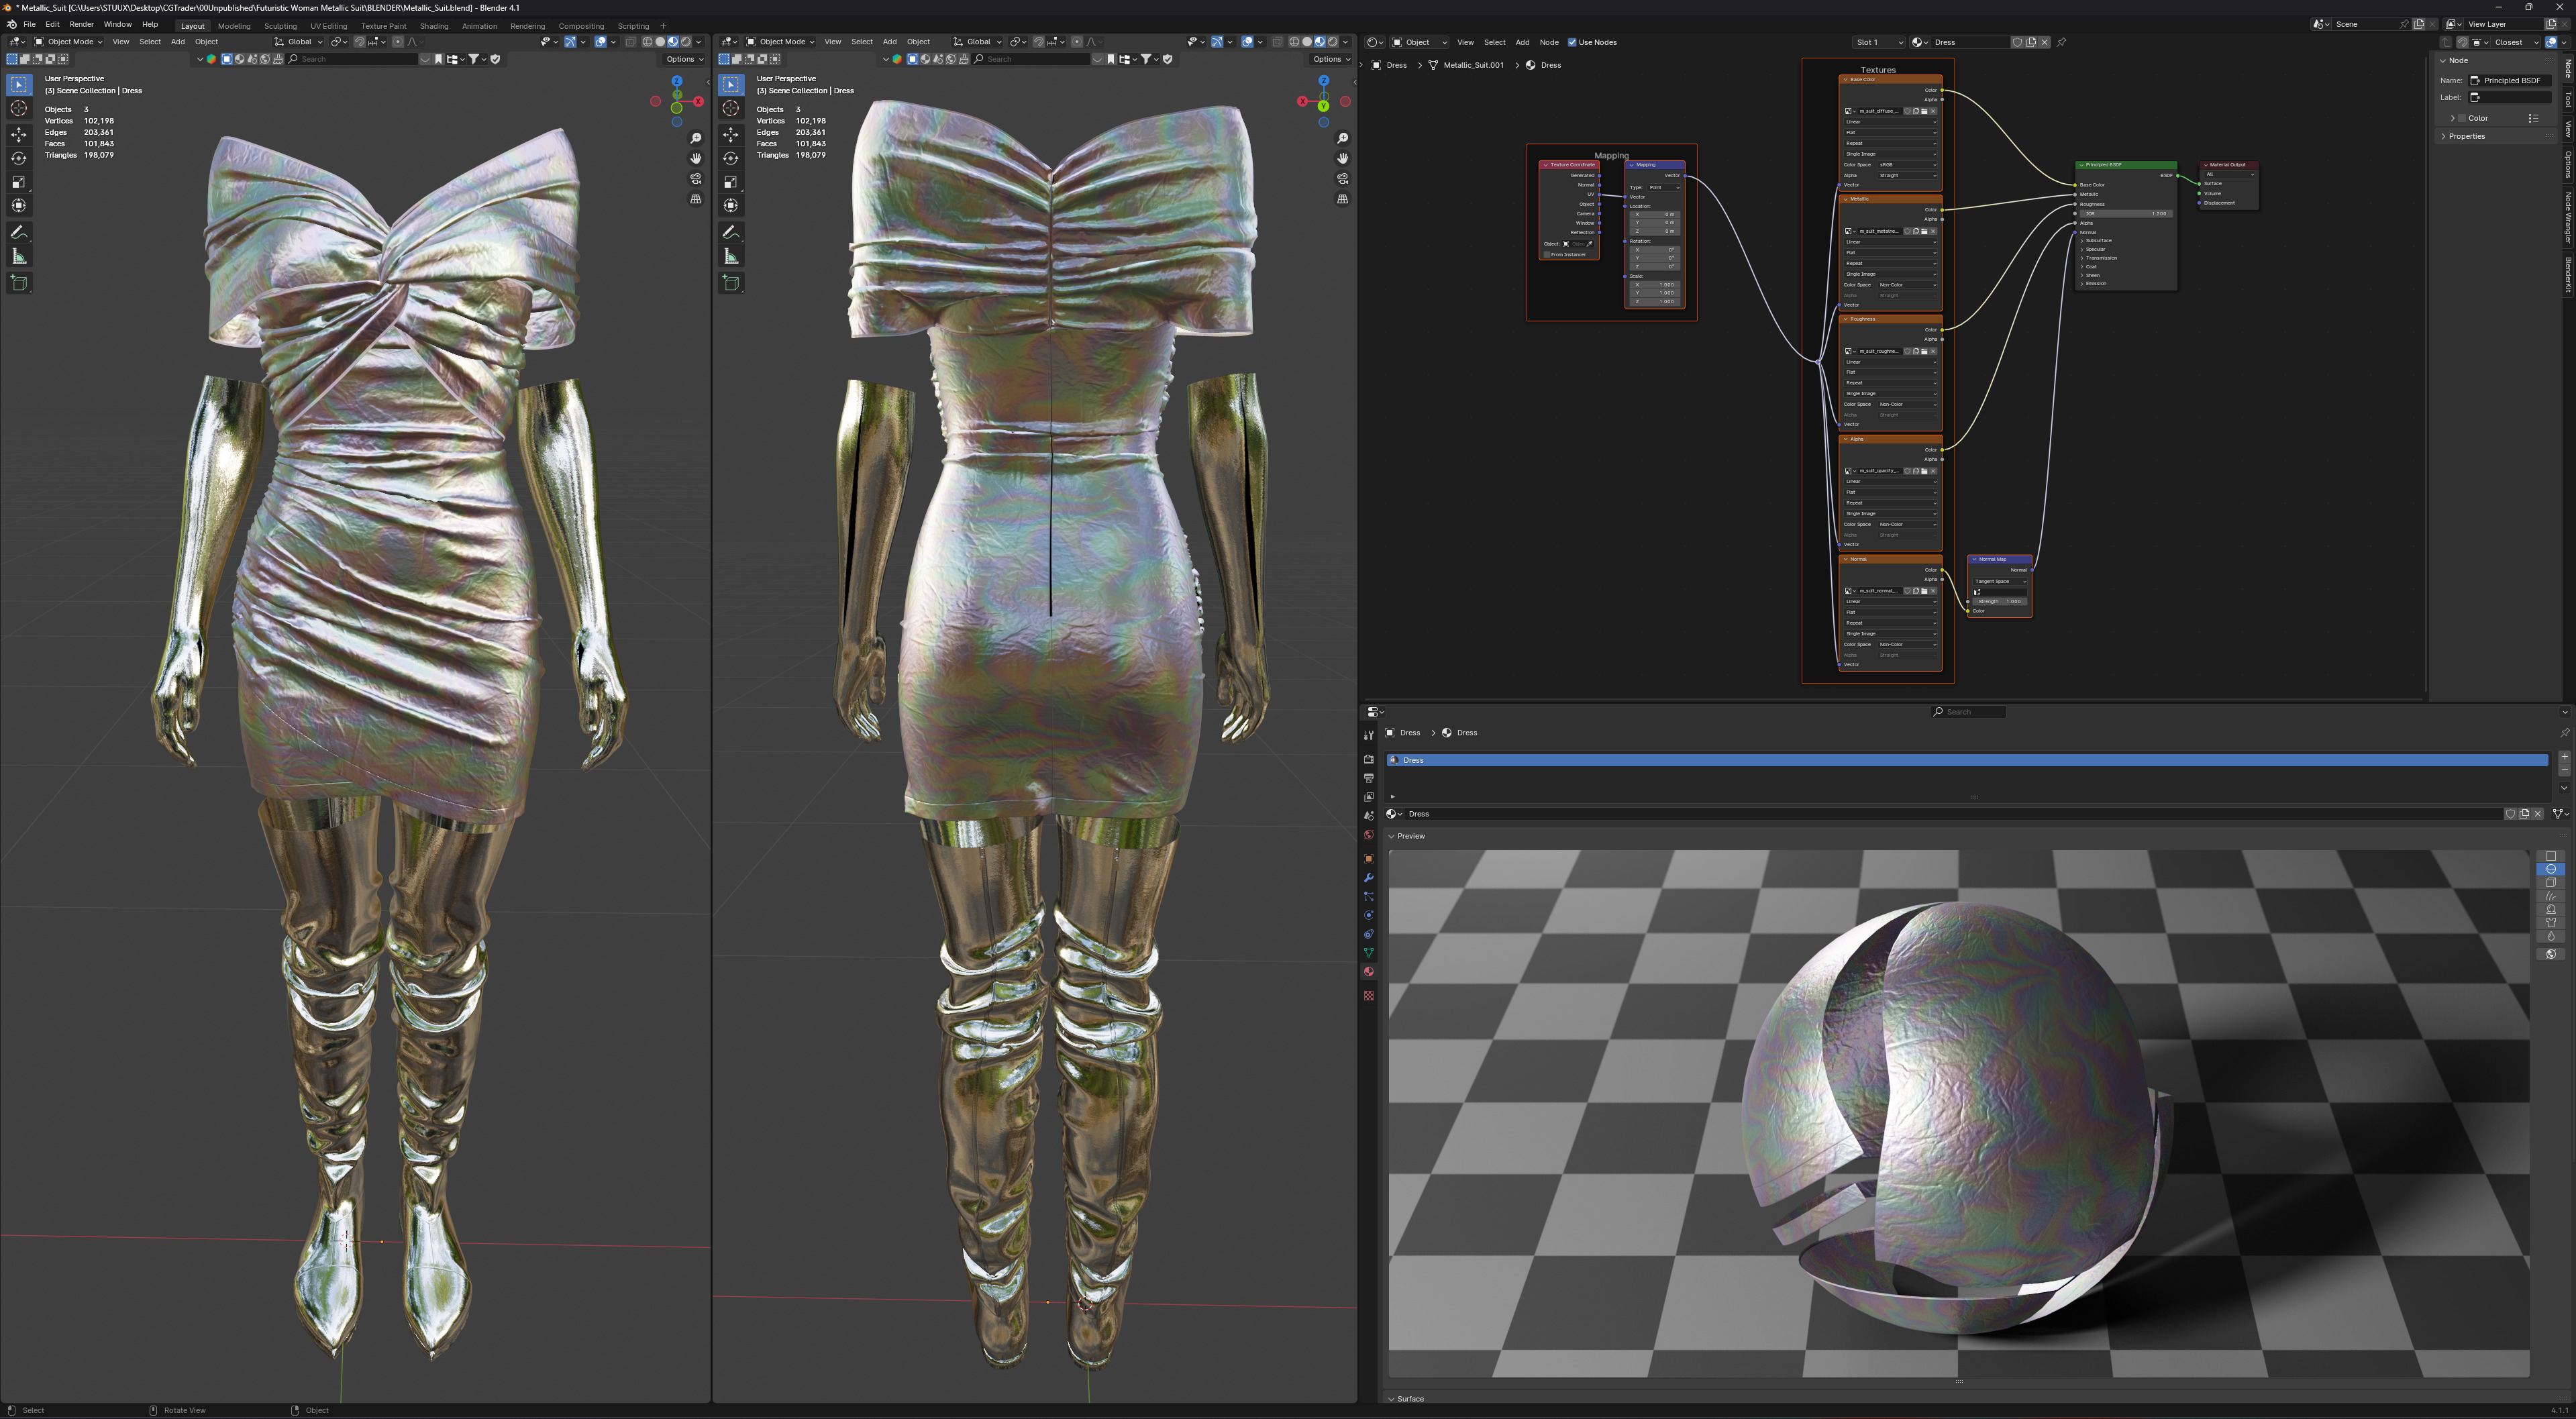
Task: Select the Cursor tool in left viewport
Action: pyautogui.click(x=19, y=108)
